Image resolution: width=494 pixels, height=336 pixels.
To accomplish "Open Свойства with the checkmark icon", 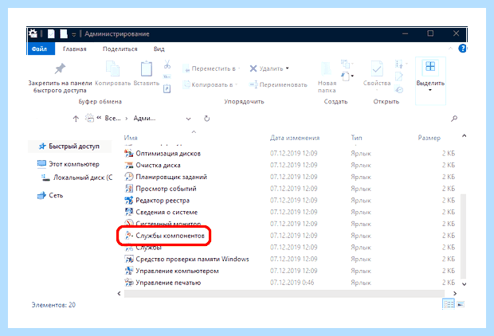I will 377,68.
